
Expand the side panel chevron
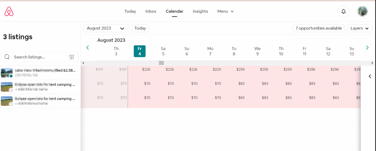click(370, 76)
